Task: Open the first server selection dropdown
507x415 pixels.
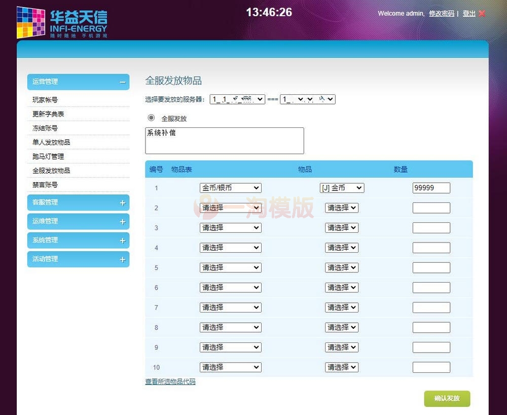Action: pyautogui.click(x=237, y=99)
